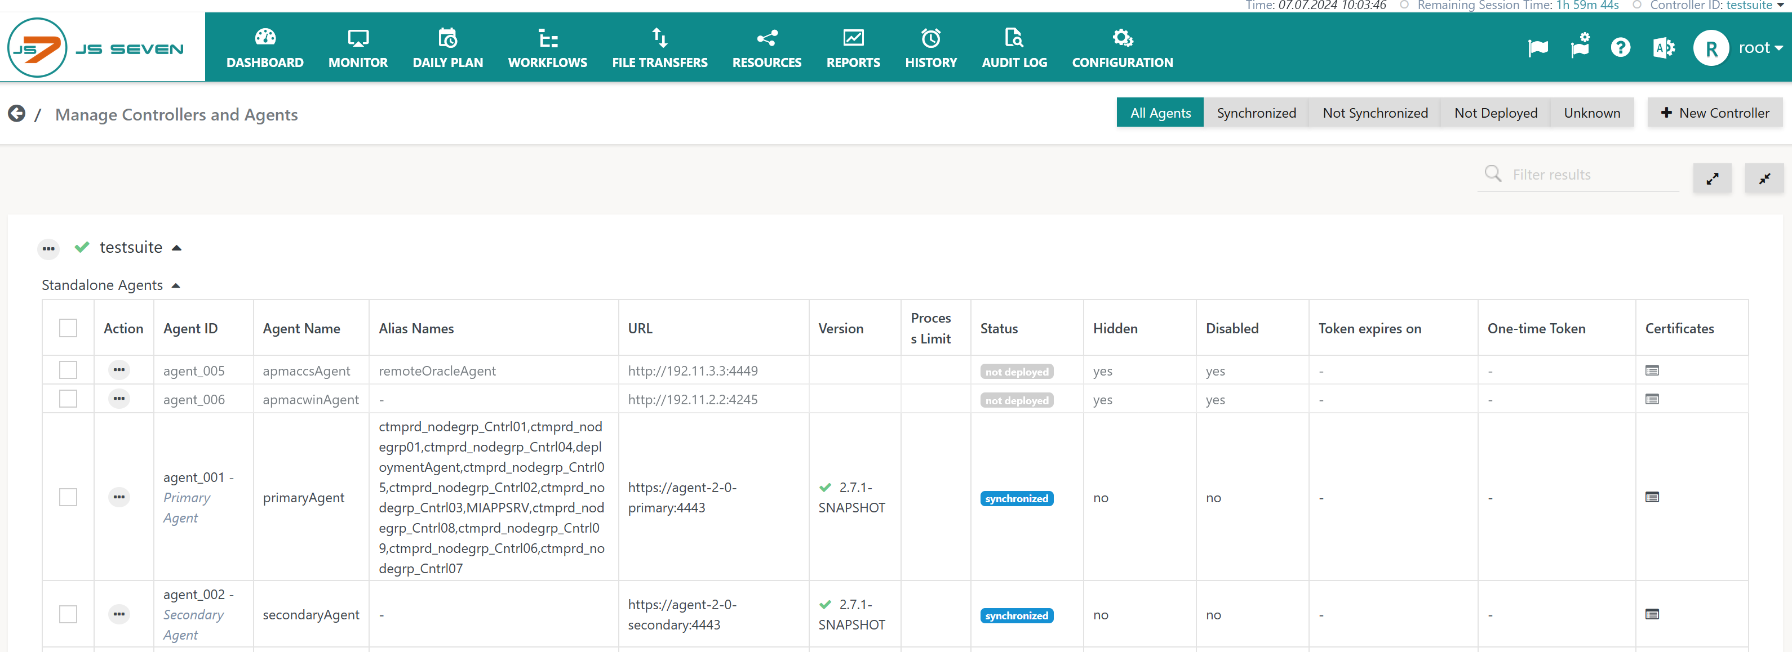Collapse the testsuite controller section

point(177,248)
